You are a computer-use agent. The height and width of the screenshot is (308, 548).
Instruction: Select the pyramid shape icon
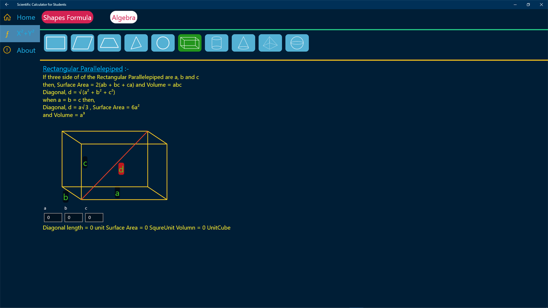pos(270,42)
